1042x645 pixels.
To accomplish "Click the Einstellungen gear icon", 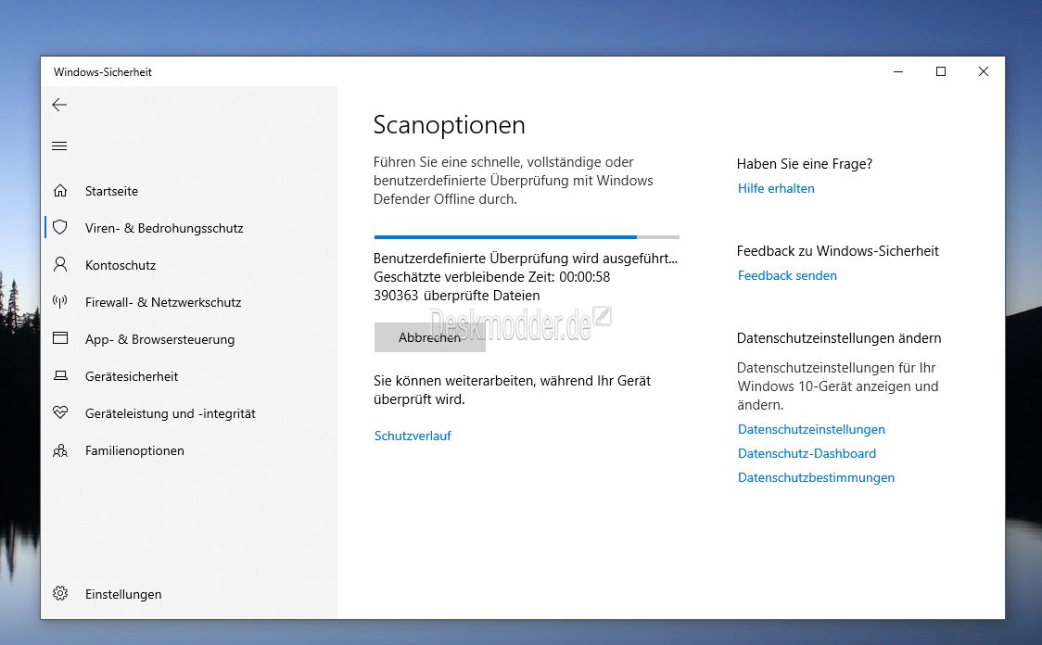I will point(60,594).
